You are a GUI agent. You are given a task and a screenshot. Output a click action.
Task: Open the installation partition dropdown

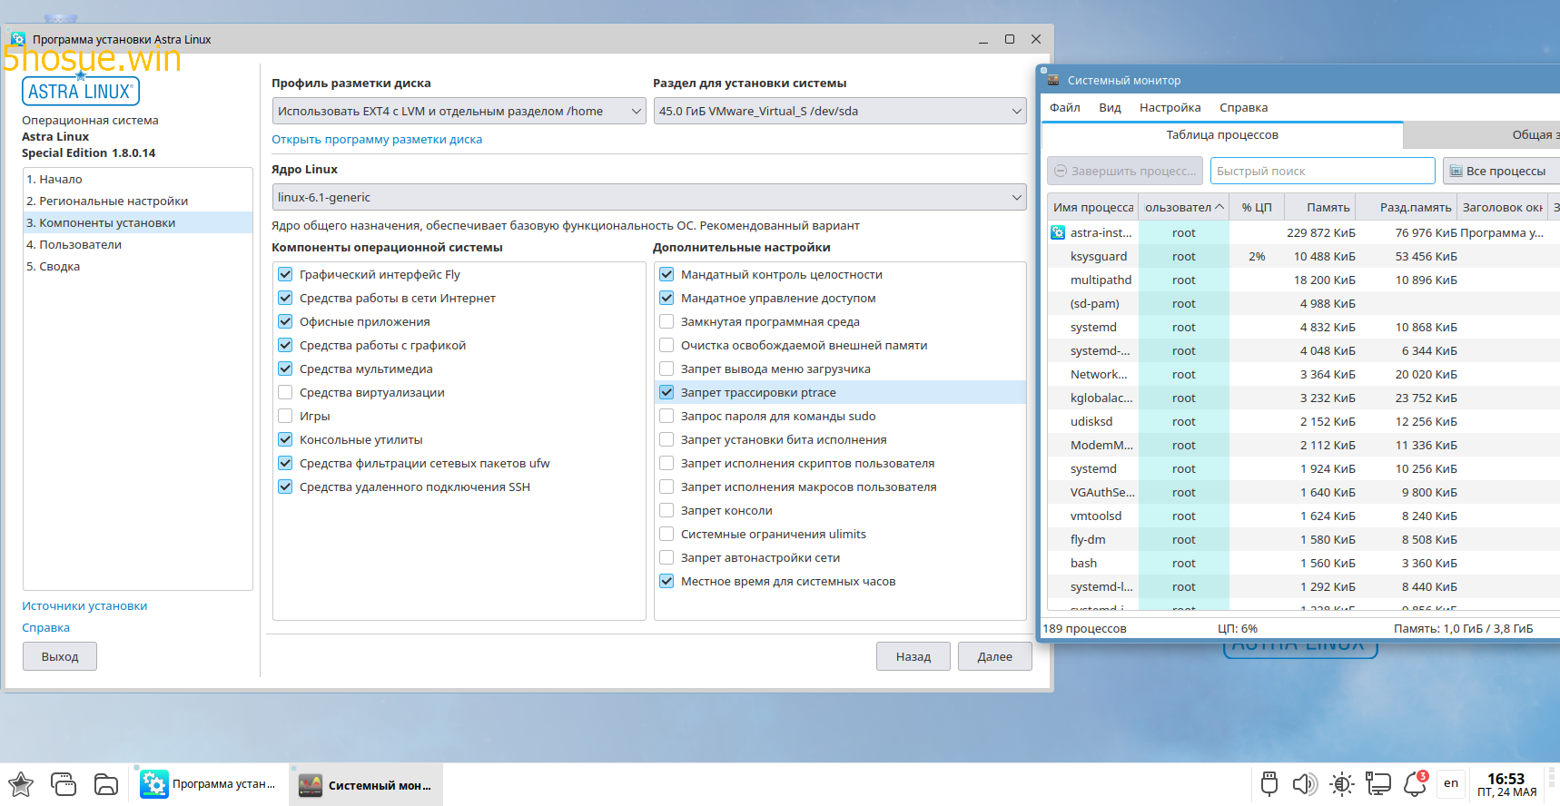click(840, 111)
